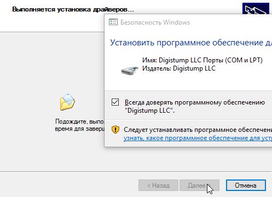Click the 'время для заверш' text line

click(x=79, y=129)
